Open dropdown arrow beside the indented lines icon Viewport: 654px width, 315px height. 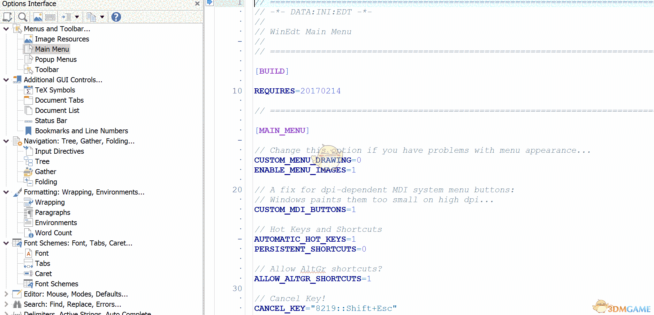coord(77,17)
